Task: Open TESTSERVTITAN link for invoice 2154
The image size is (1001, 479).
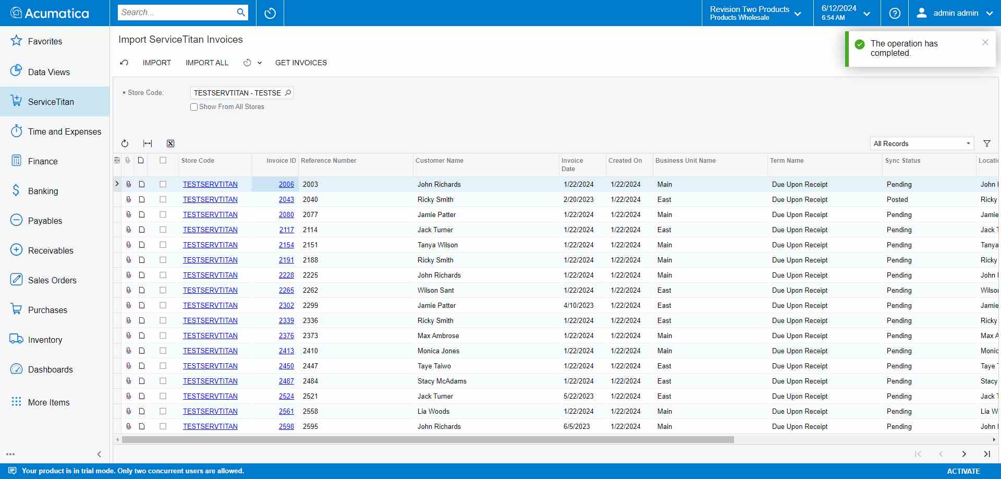Action: (x=210, y=245)
